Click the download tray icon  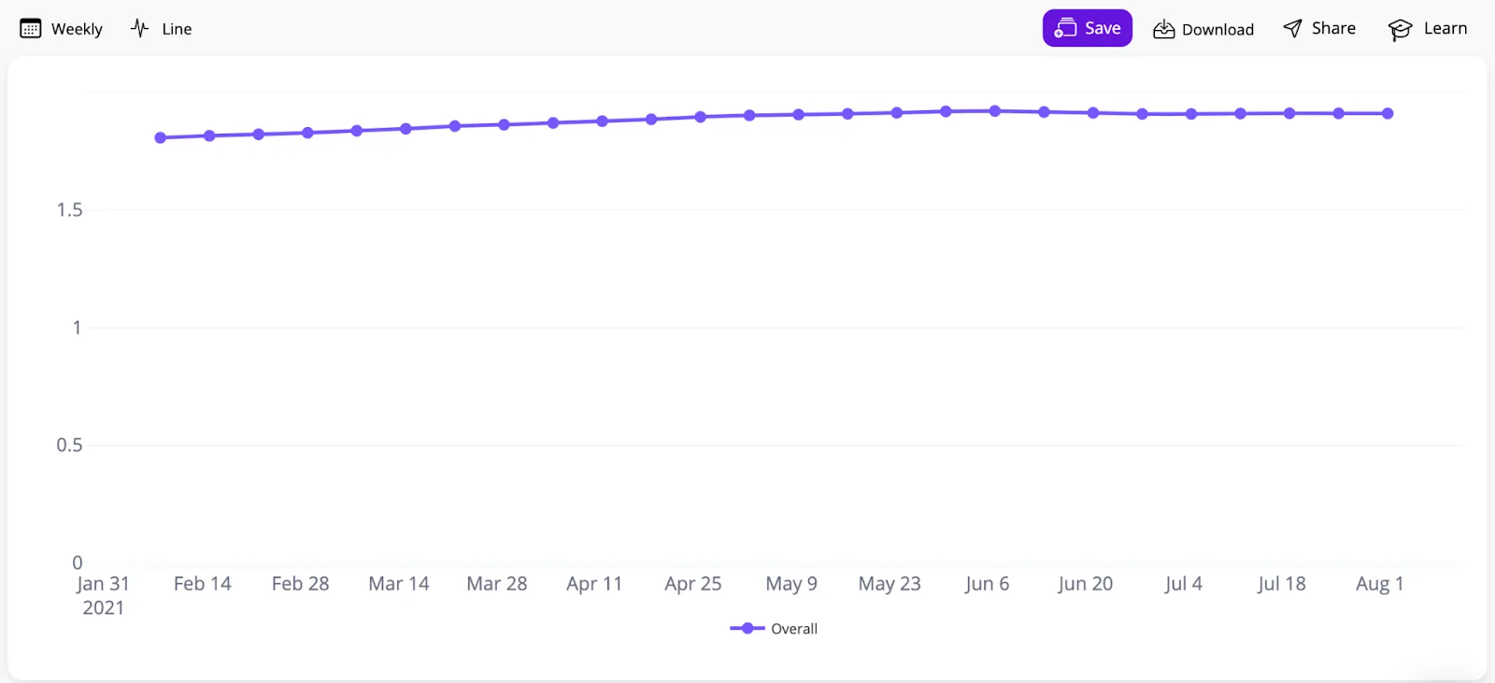pos(1163,30)
